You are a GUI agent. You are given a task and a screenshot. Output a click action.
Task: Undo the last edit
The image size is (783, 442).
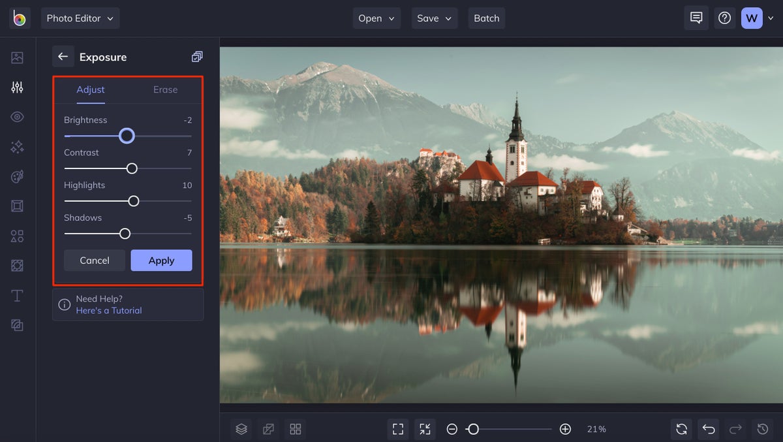coord(709,429)
